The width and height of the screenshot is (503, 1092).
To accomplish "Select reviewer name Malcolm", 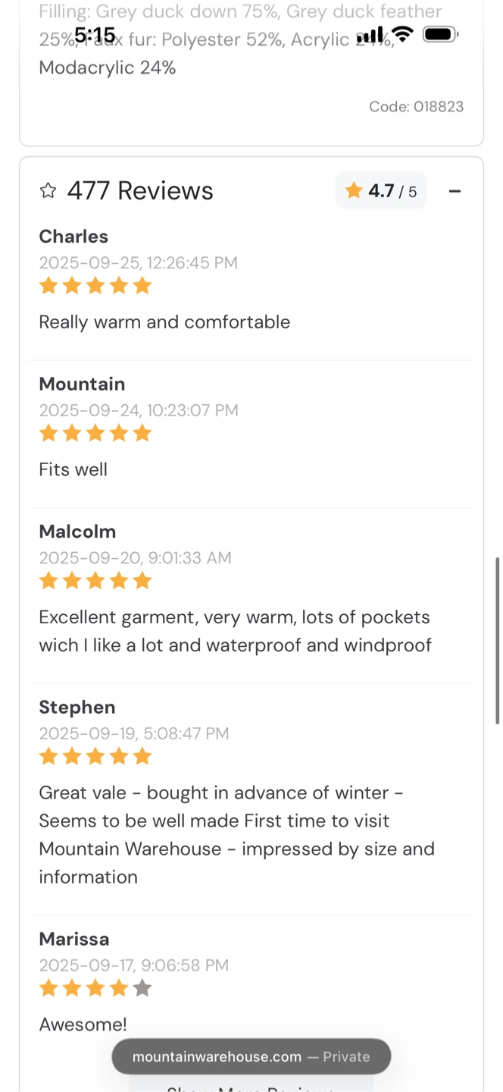I will pos(77,532).
